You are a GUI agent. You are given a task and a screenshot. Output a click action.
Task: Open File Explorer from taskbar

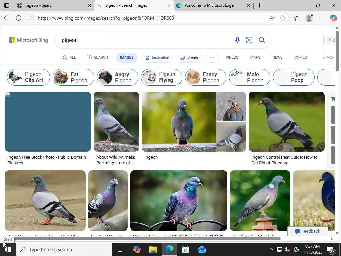point(153,249)
